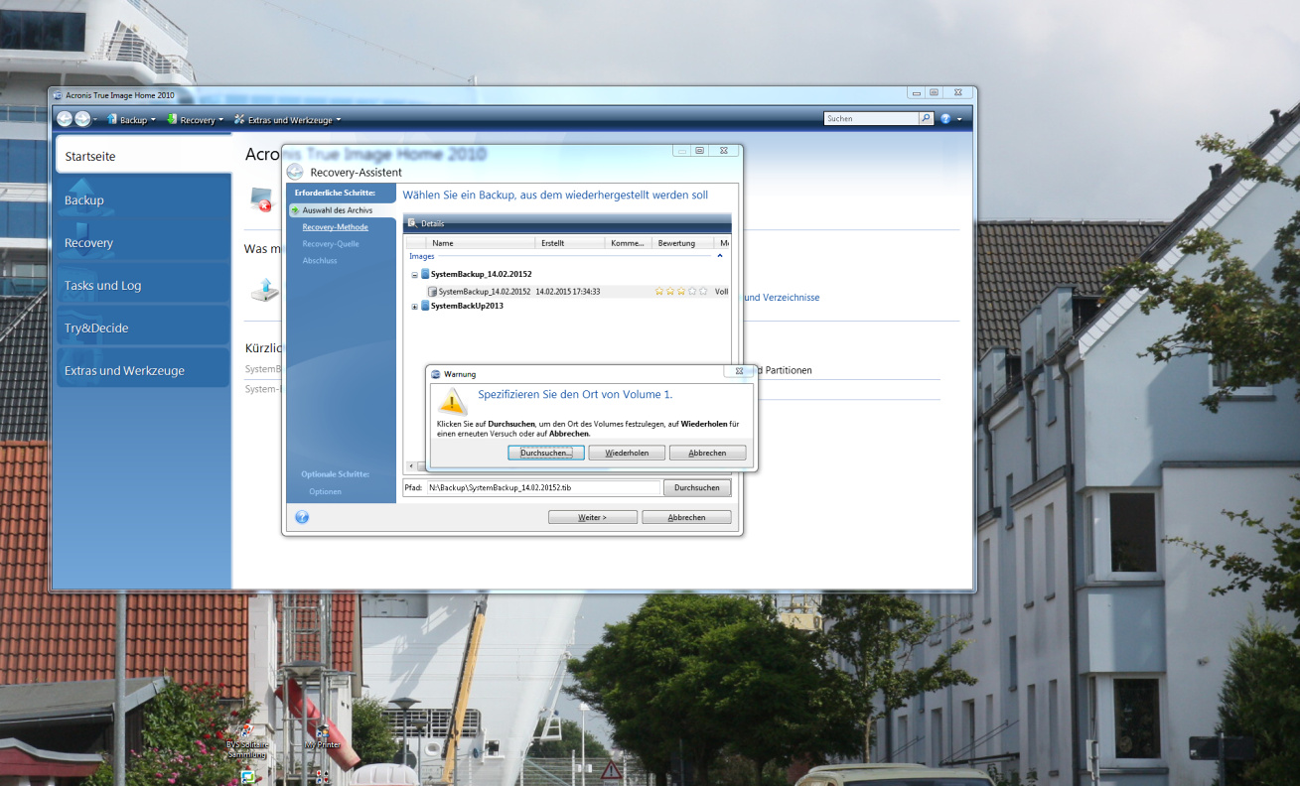Image resolution: width=1300 pixels, height=786 pixels.
Task: Open the navigation history dropdown arrow
Action: pyautogui.click(x=95, y=120)
